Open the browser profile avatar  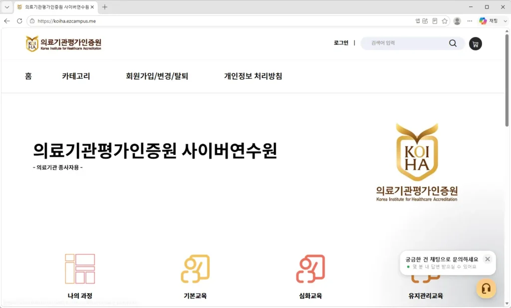[457, 21]
